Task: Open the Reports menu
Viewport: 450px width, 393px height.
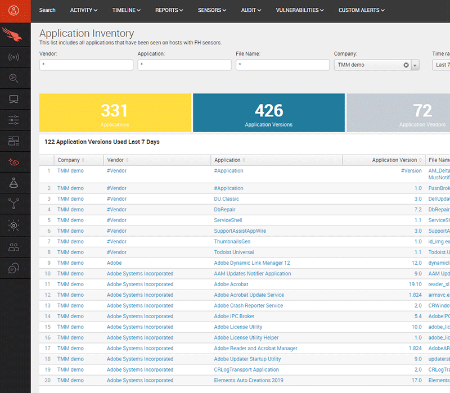Action: (x=169, y=10)
